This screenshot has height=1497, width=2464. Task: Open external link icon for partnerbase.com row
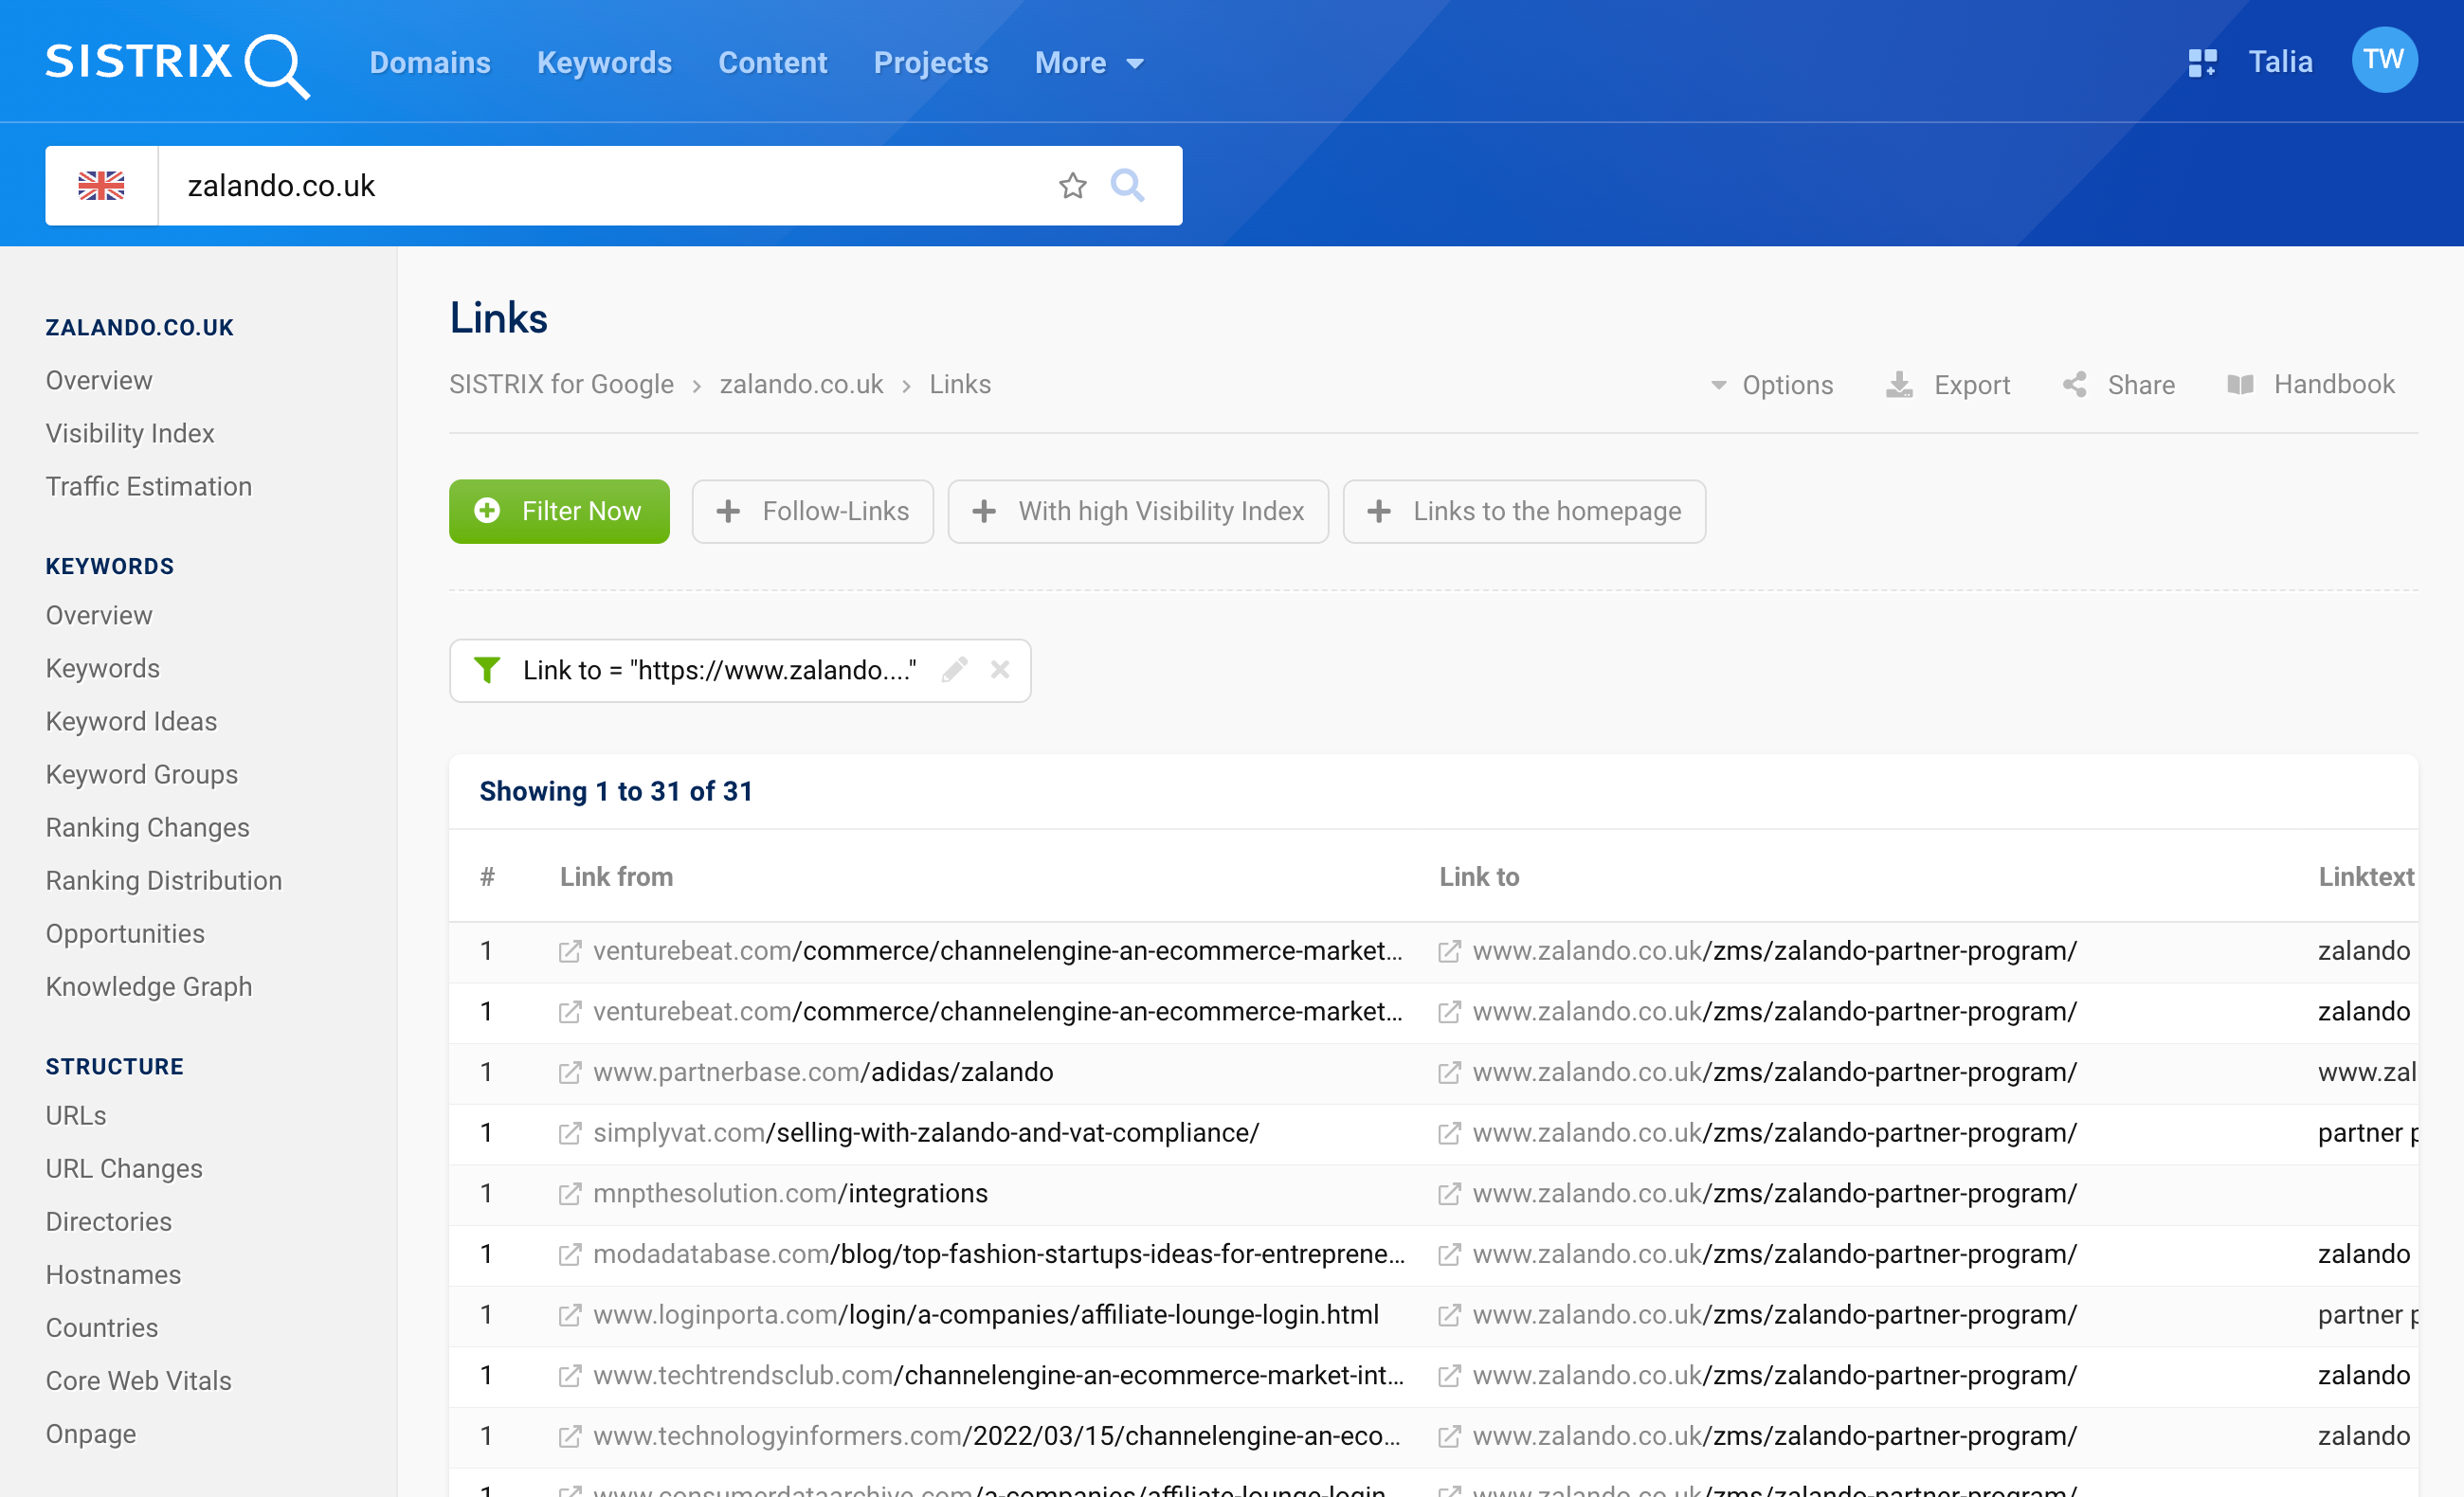(569, 1072)
